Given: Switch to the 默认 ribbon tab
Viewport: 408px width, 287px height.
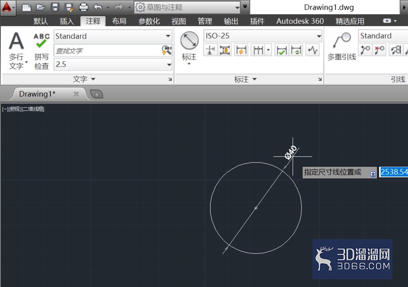Looking at the screenshot, I should (40, 21).
